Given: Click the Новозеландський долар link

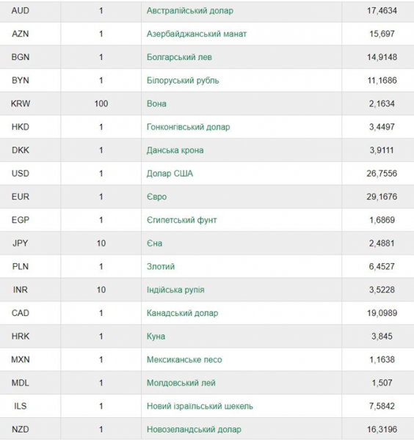Looking at the screenshot, I should point(194,429).
